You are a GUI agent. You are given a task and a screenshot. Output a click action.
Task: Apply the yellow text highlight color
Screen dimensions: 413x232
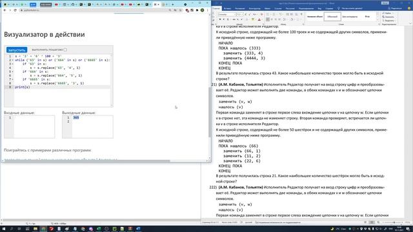[x=253, y=19]
